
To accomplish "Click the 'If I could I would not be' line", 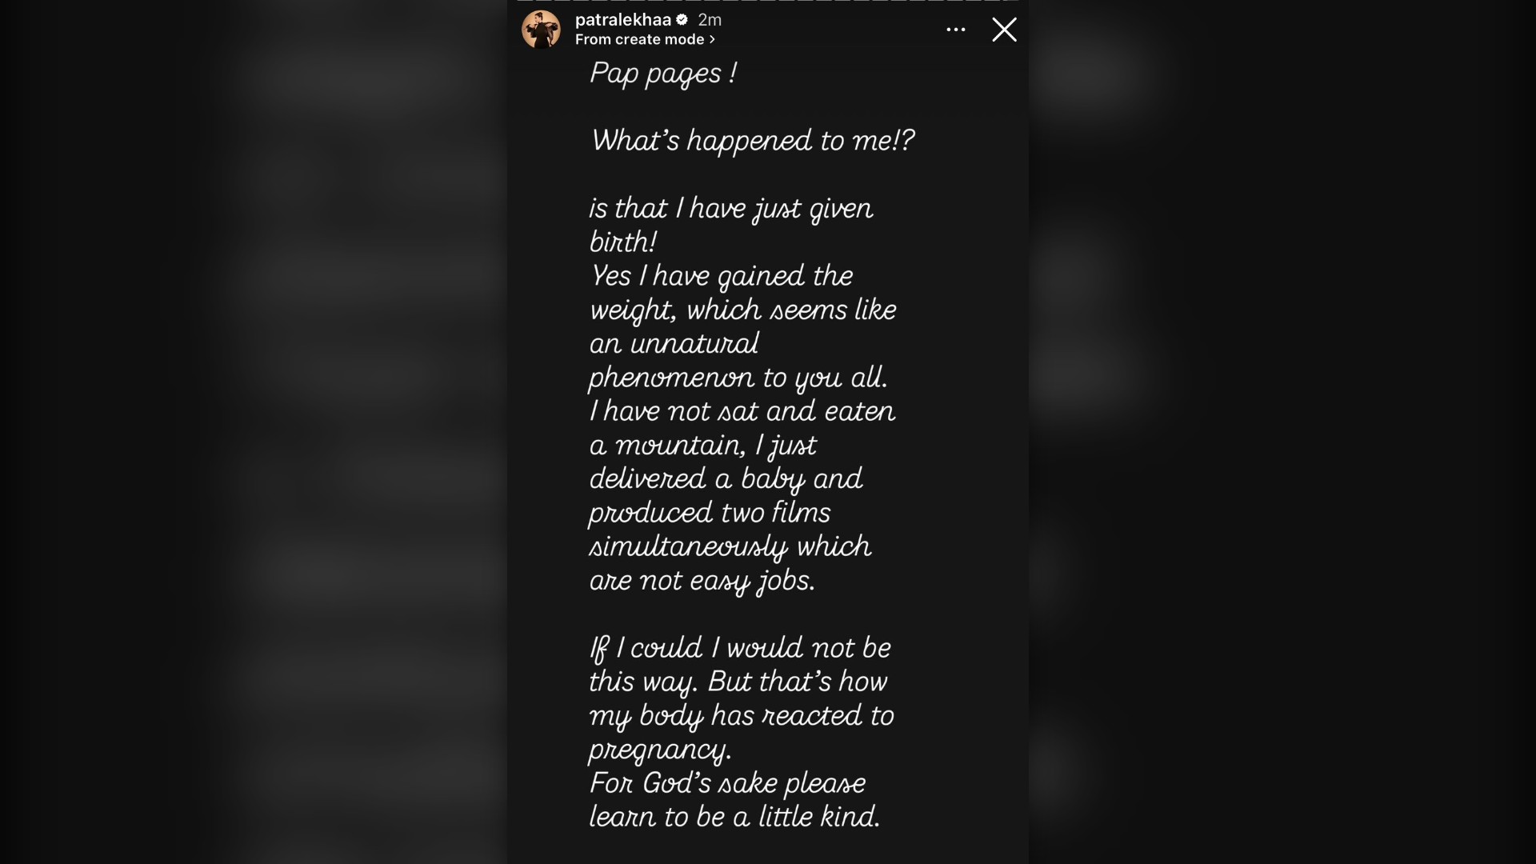I will (x=739, y=648).
